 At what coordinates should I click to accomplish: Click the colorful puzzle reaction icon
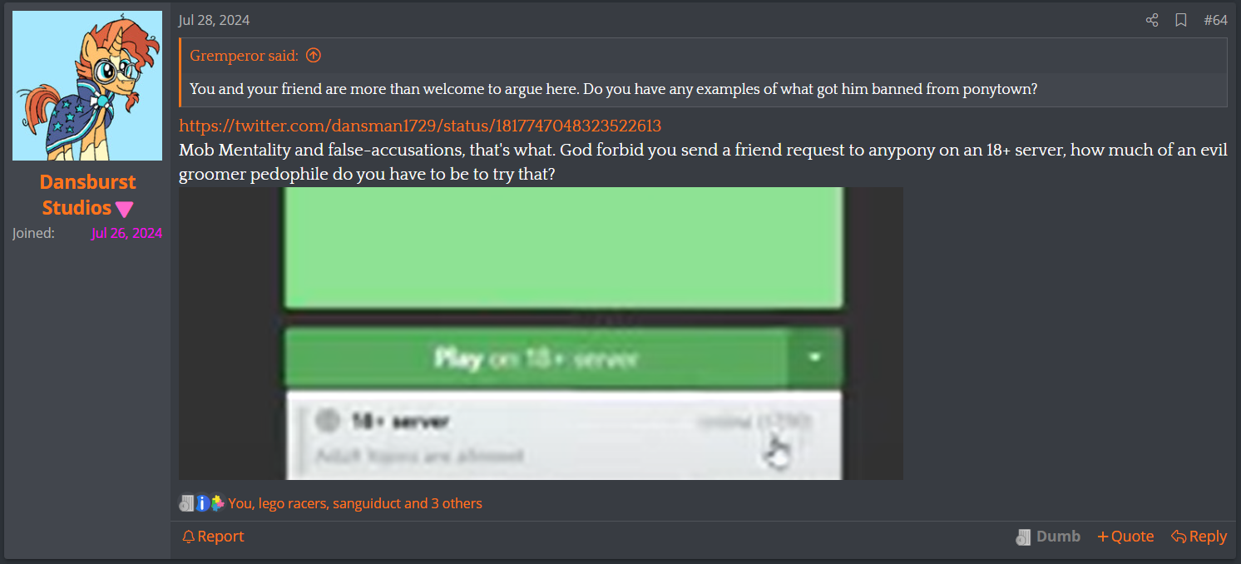pos(217,503)
